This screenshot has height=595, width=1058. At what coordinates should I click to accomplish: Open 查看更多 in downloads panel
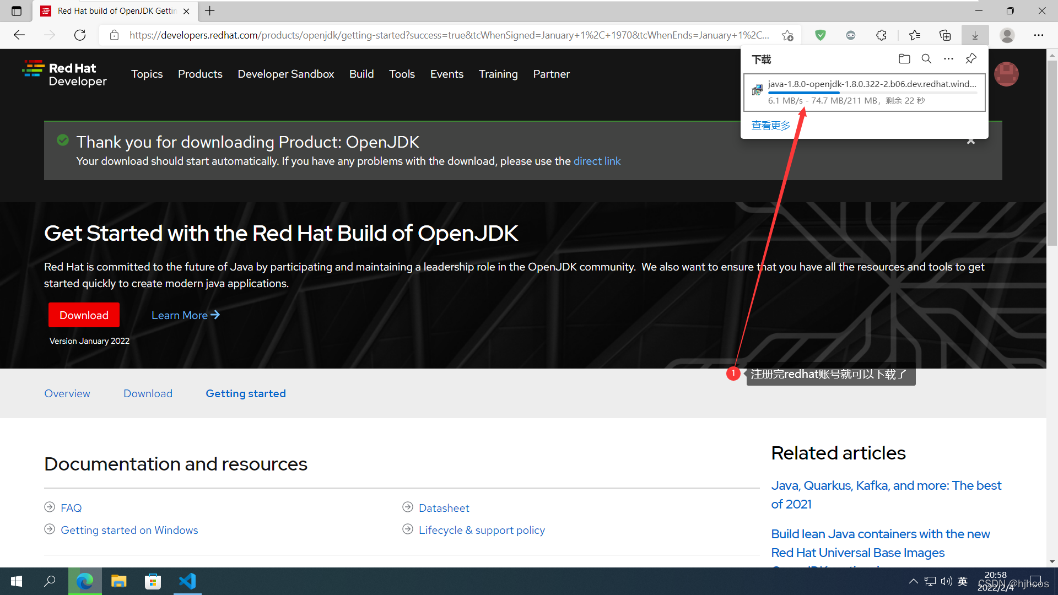[771, 126]
